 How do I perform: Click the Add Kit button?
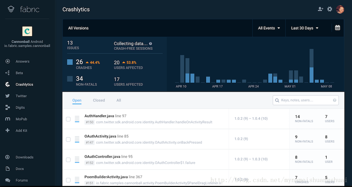coord(21,130)
